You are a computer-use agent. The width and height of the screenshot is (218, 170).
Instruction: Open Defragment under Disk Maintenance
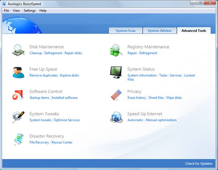click(x=53, y=53)
